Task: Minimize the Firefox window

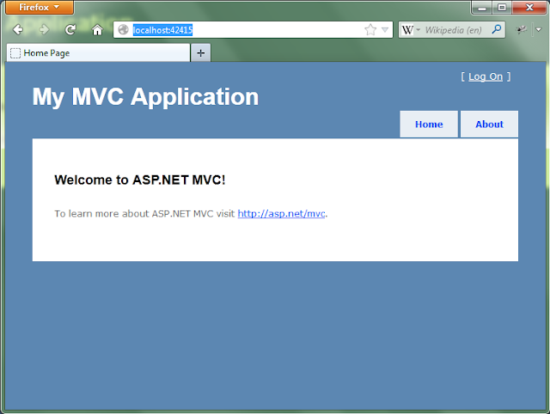Action: 482,8
